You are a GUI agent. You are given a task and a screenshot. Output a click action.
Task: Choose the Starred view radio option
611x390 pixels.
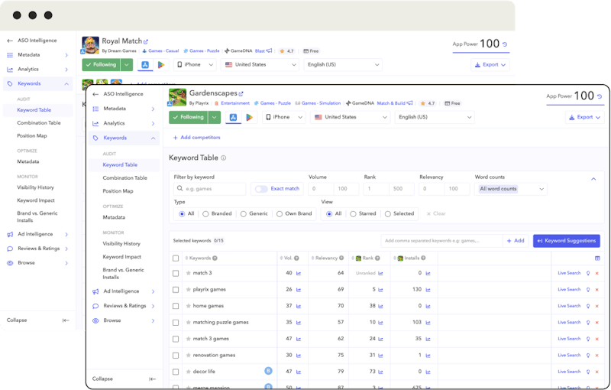click(354, 214)
